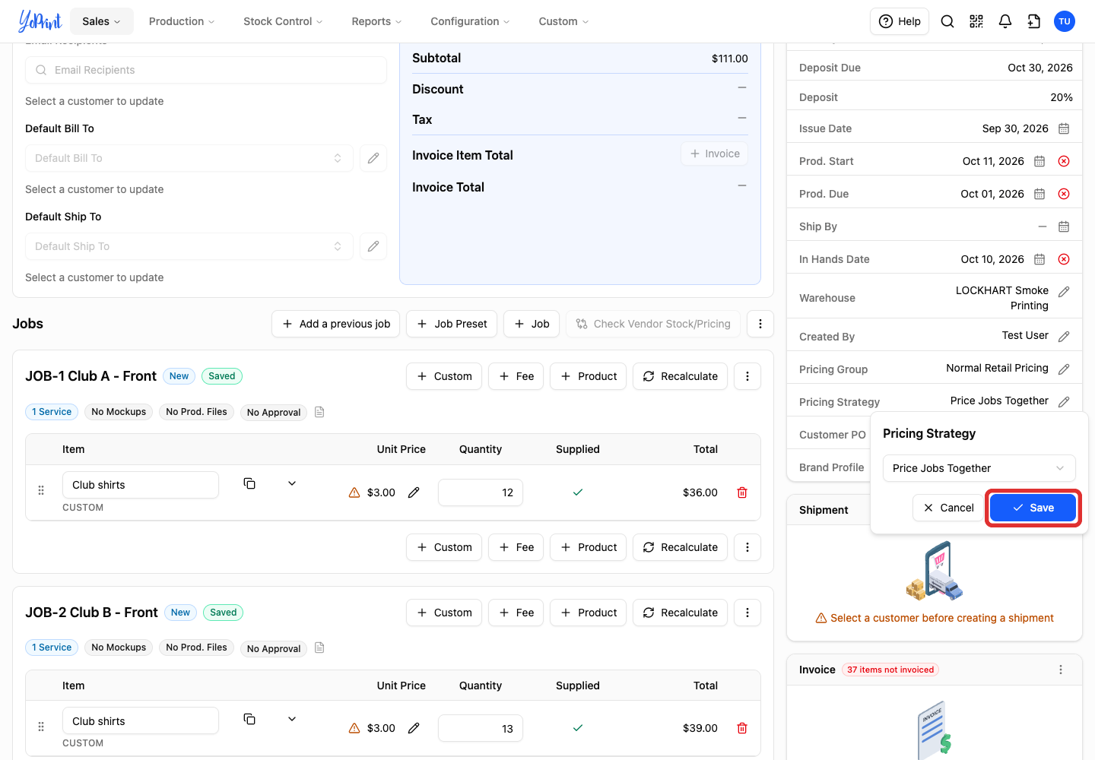The height and width of the screenshot is (760, 1095).
Task: Click Add a previous job button
Action: [x=336, y=324]
